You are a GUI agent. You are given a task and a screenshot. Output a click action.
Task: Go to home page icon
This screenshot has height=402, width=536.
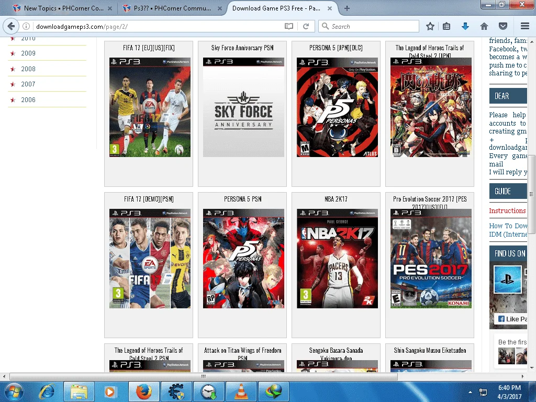pyautogui.click(x=484, y=26)
